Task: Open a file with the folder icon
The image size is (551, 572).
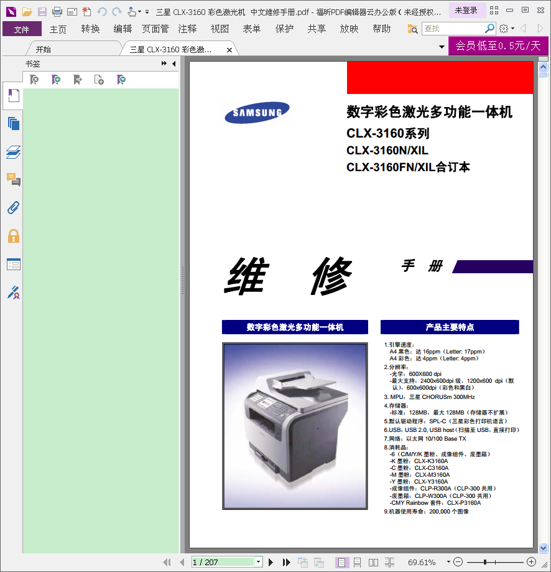Action: pyautogui.click(x=27, y=12)
